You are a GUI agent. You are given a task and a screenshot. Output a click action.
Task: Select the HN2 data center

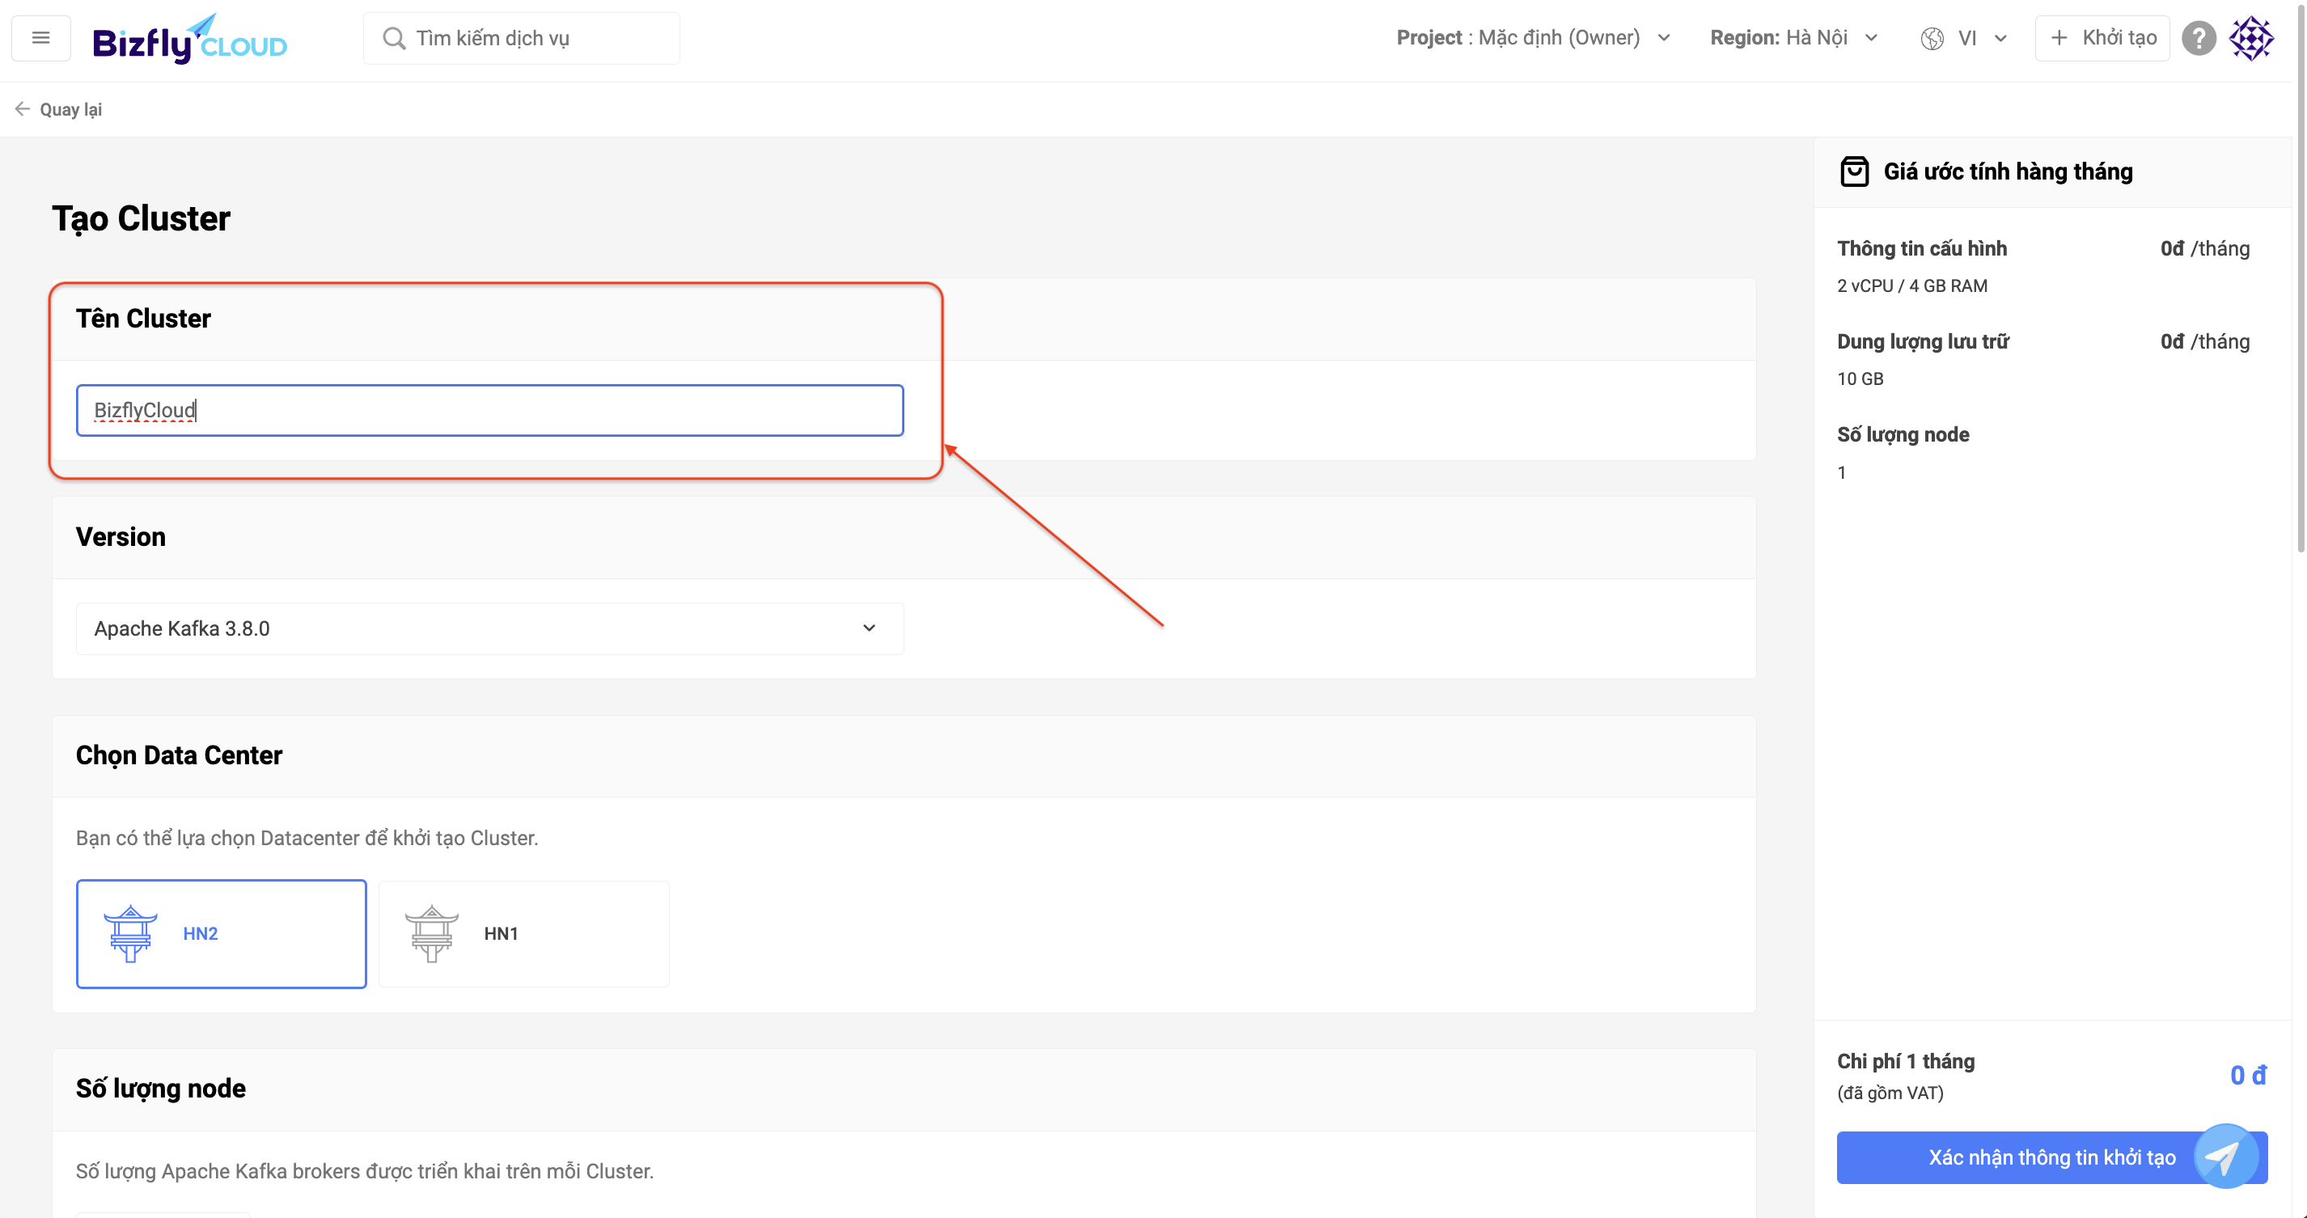click(x=221, y=933)
